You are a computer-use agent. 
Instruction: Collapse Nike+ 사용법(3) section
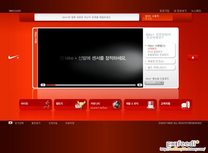click(157, 46)
